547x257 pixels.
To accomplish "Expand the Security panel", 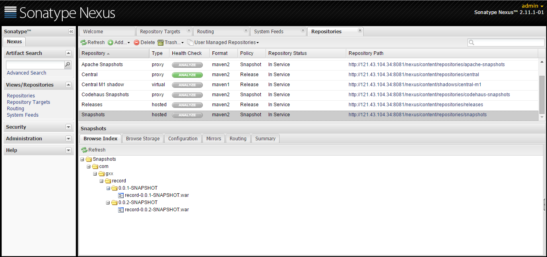I will pos(68,127).
